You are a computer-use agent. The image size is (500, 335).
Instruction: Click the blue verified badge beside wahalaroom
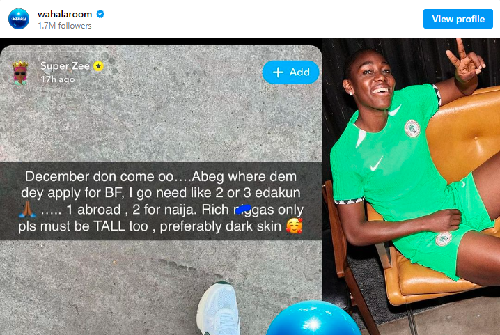[100, 14]
